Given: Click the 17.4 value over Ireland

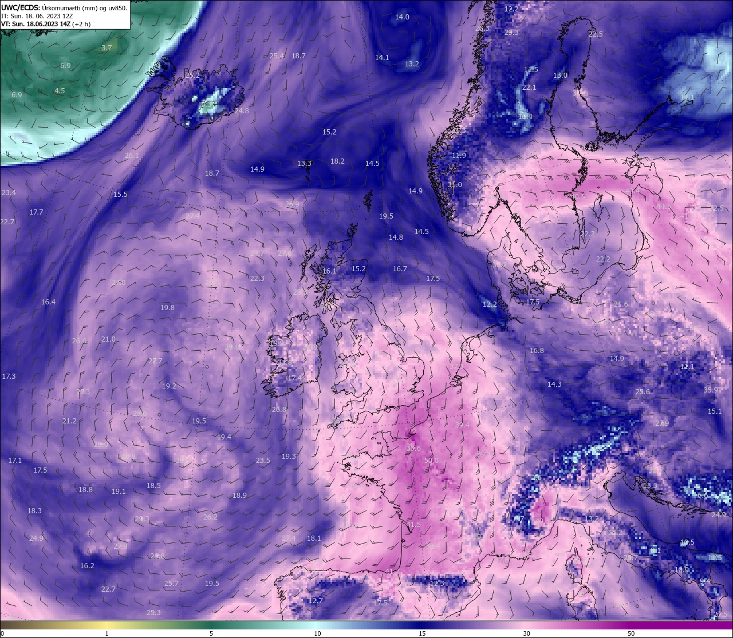Looking at the screenshot, I should click(294, 378).
